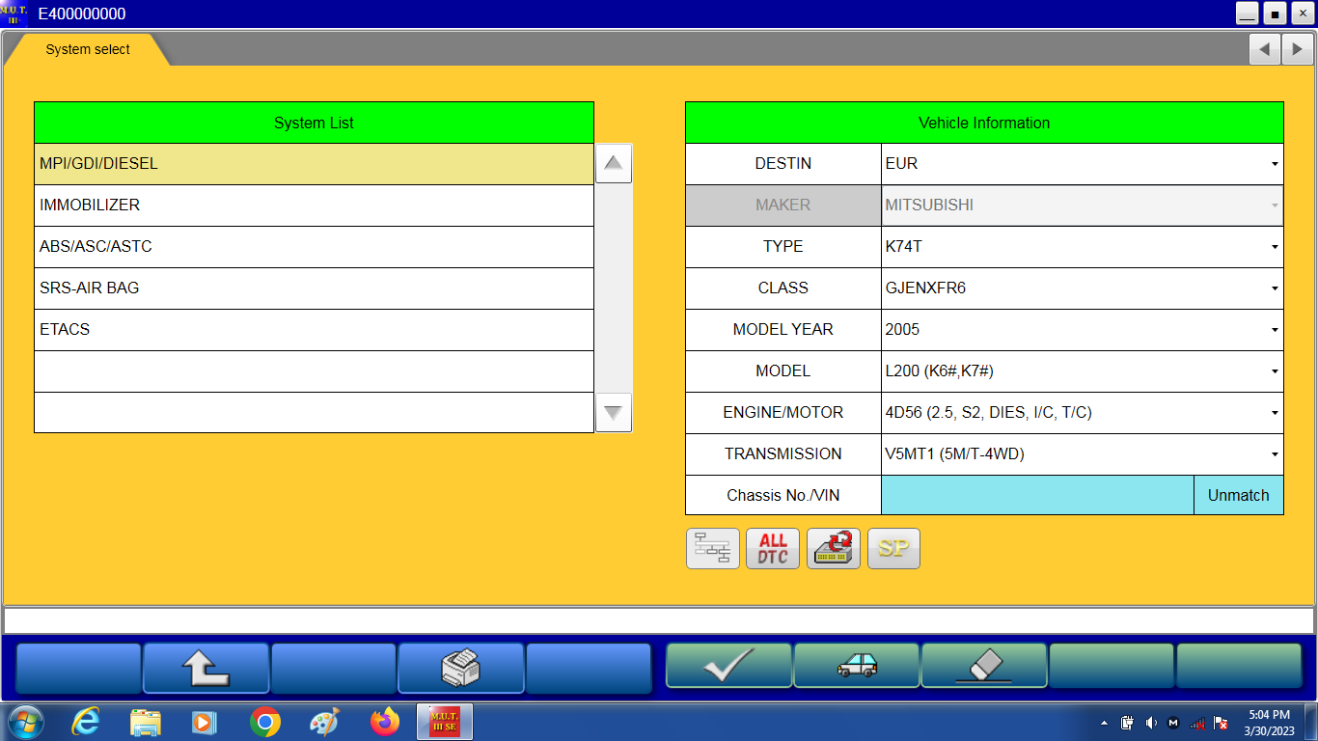This screenshot has height=741, width=1318.
Task: Click the Chassis No./VIN input field
Action: point(1037,495)
